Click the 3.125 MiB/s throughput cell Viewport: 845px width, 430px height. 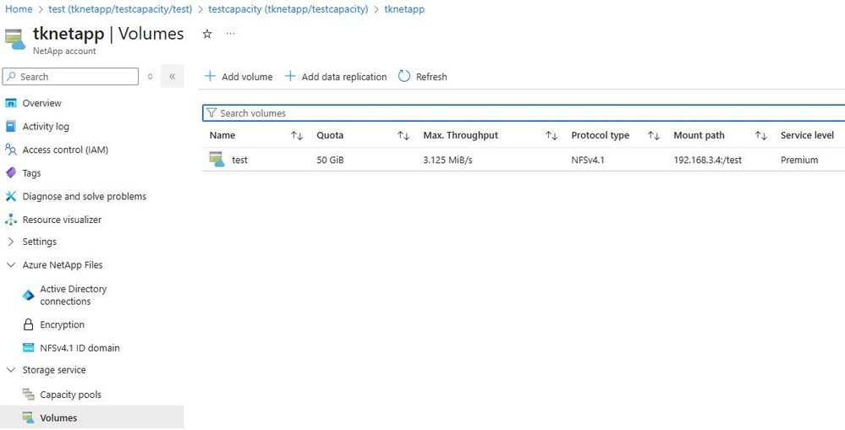tap(447, 160)
